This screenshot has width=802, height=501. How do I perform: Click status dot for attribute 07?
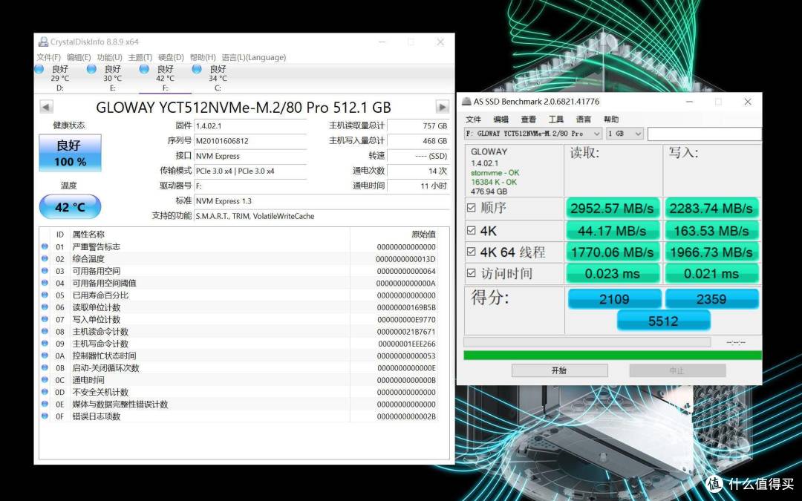(x=45, y=319)
